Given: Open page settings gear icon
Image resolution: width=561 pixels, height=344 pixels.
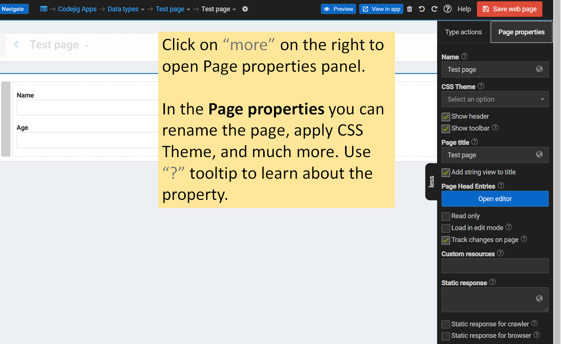Looking at the screenshot, I should pyautogui.click(x=245, y=9).
